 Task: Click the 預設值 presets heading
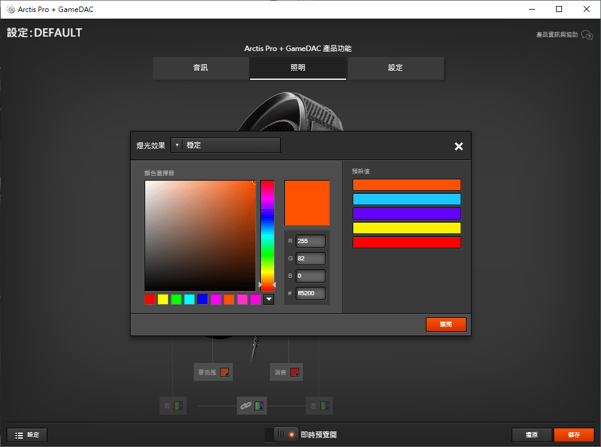click(360, 172)
